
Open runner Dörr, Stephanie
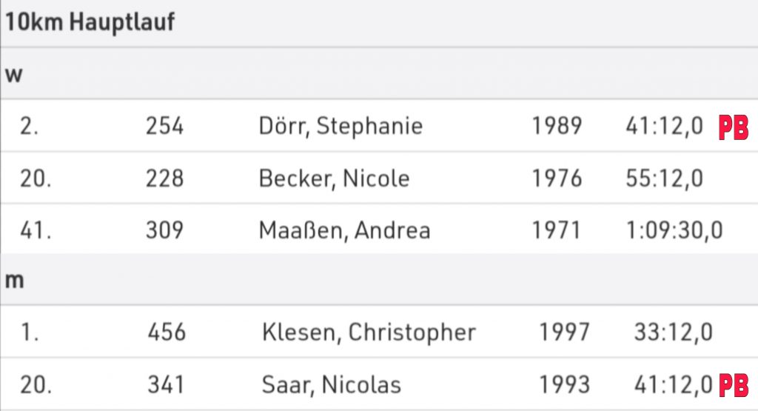(x=341, y=126)
